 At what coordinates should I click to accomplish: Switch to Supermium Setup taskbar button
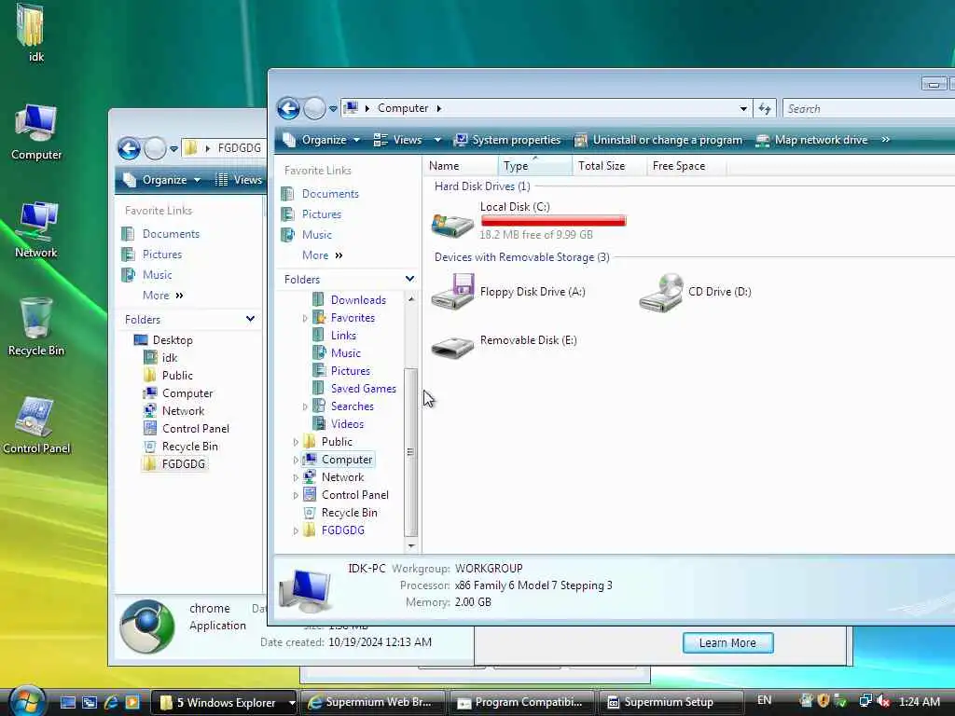tap(671, 702)
